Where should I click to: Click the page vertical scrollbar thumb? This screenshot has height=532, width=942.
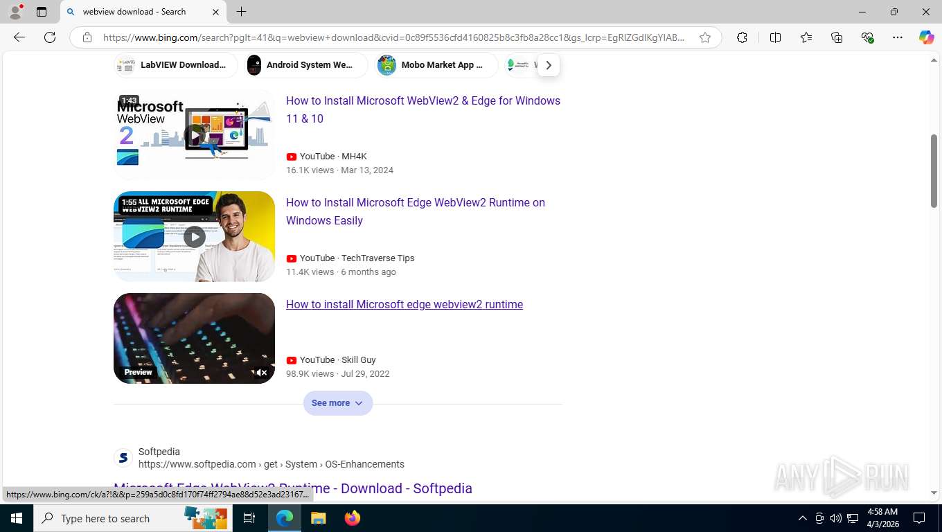[x=934, y=170]
